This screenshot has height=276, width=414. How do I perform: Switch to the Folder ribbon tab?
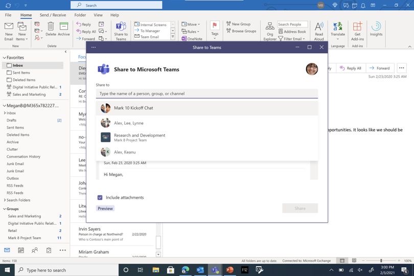[80, 15]
